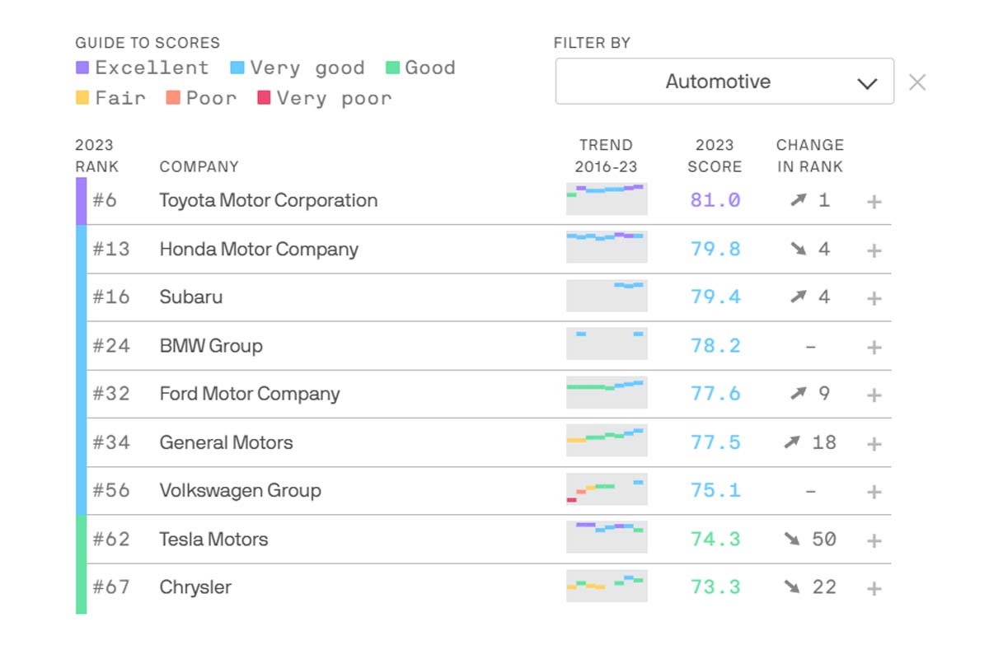Click the plus icon for Tesla Motors
Image resolution: width=989 pixels, height=659 pixels.
tap(874, 540)
